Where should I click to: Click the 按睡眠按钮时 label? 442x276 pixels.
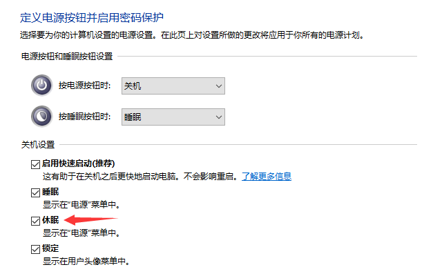86,117
